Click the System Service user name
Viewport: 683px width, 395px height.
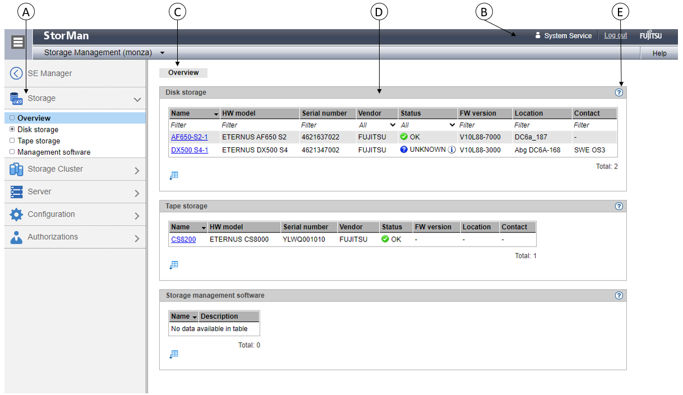567,35
